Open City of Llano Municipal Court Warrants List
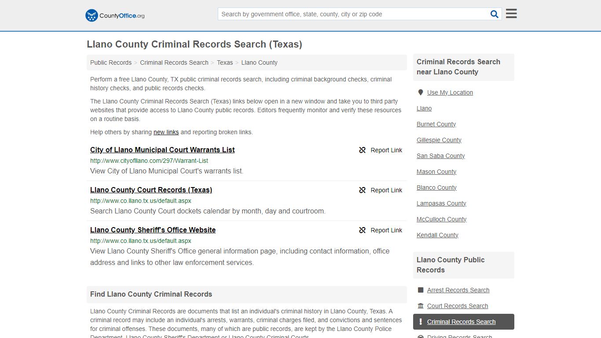The width and height of the screenshot is (601, 338). [162, 150]
